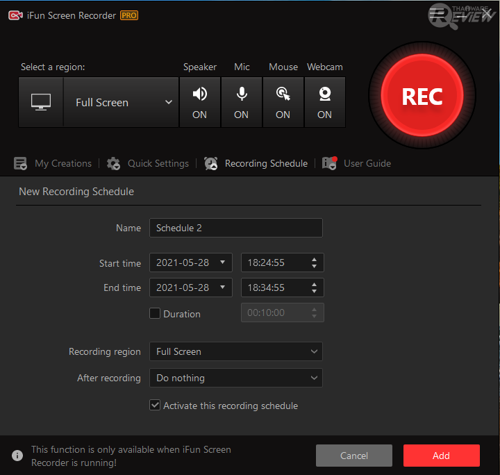500x475 pixels.
Task: Click the monitor screen region icon
Action: [x=41, y=102]
